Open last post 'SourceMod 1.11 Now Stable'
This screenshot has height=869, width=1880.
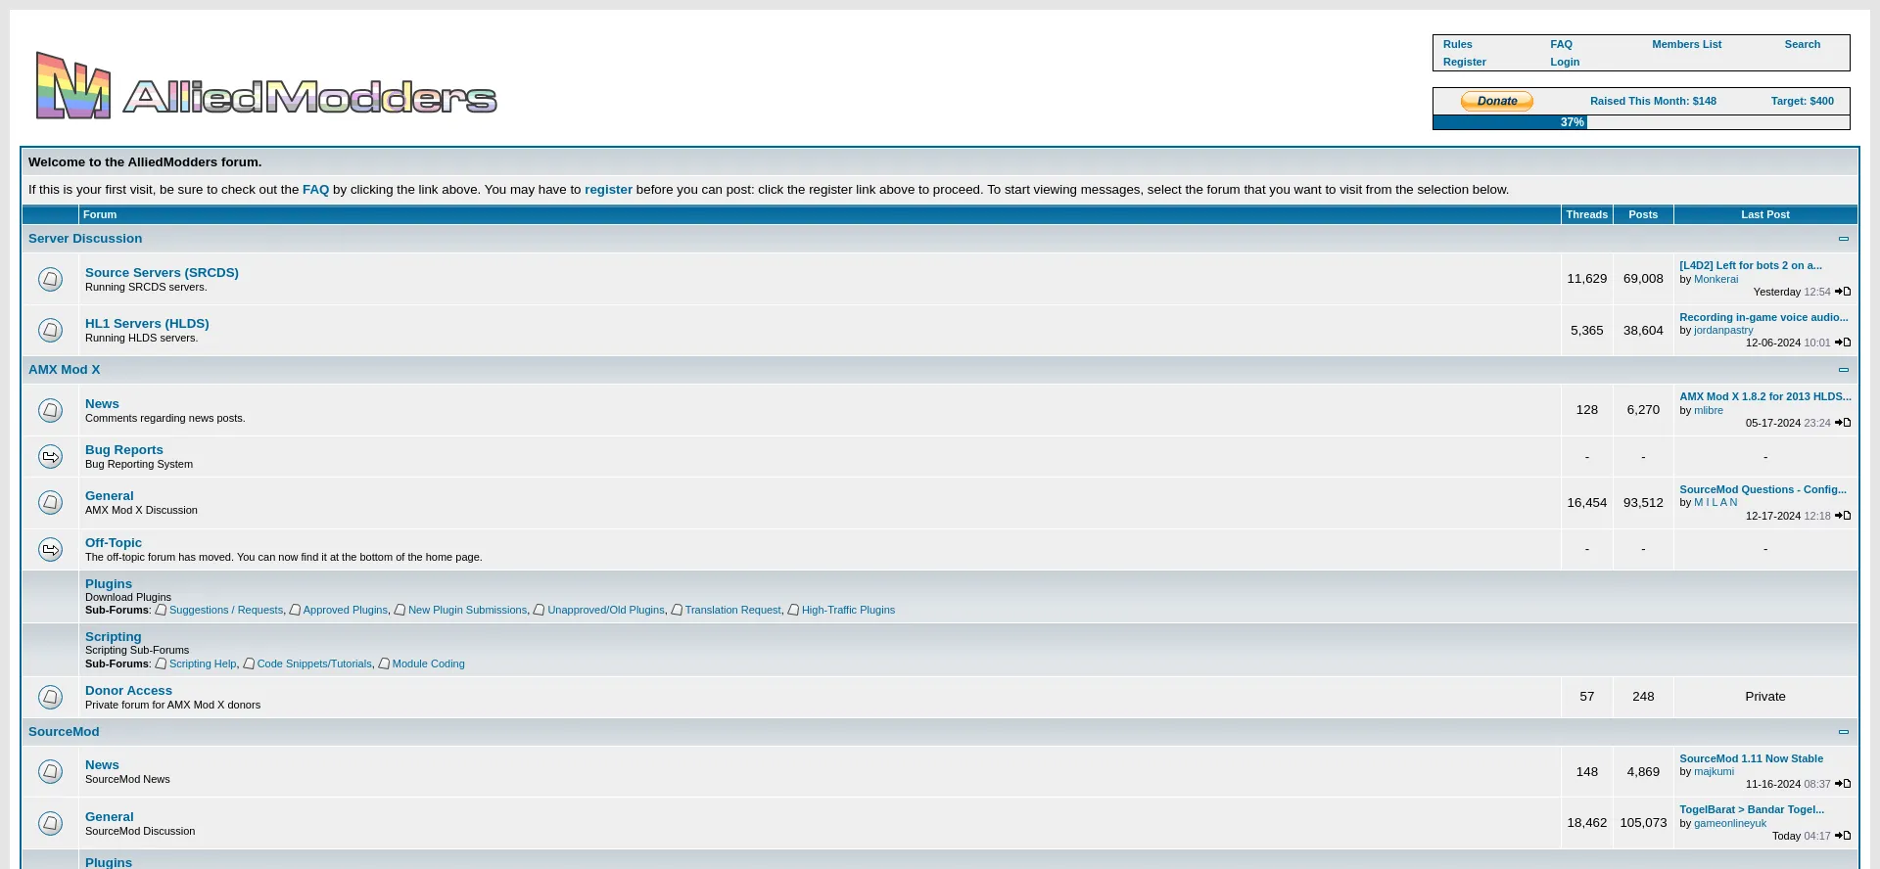(x=1751, y=758)
